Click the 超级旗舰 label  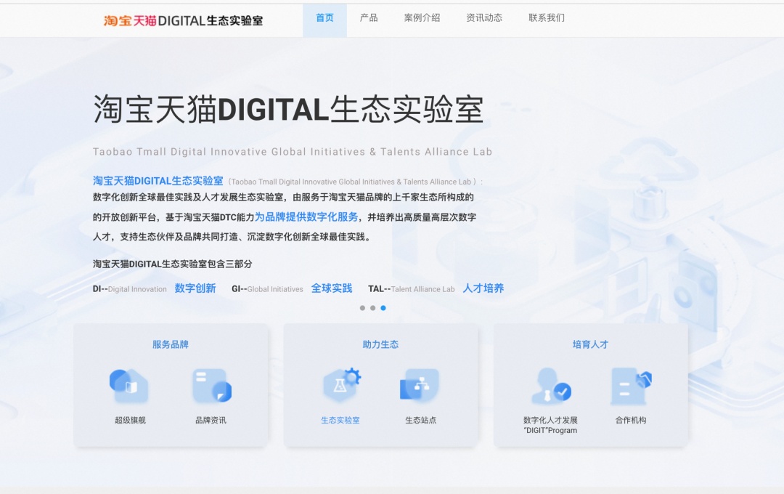point(130,421)
